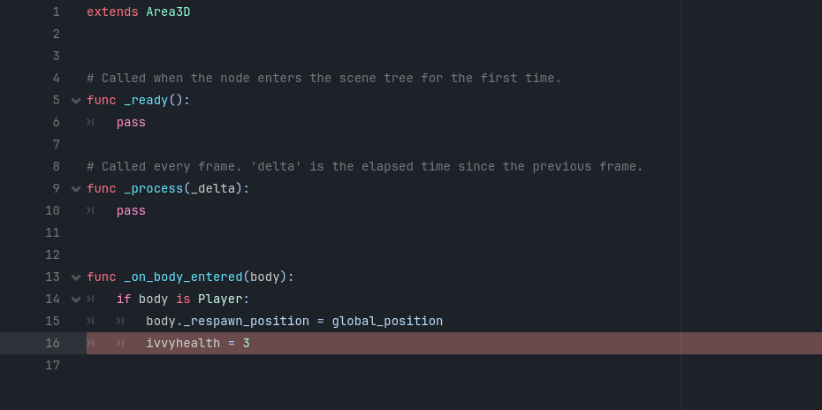The image size is (822, 410).
Task: Click the 'pass' statement under _ready
Action: (x=131, y=123)
